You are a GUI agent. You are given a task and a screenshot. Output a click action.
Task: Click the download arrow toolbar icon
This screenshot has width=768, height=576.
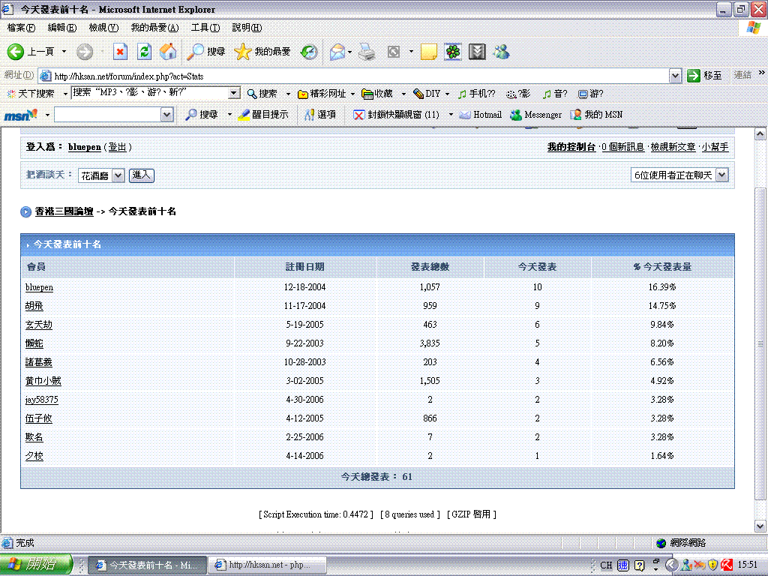(477, 52)
